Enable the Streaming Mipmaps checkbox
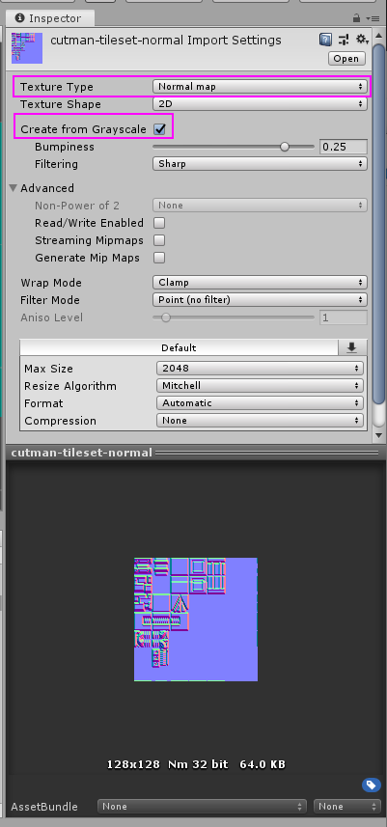The image size is (387, 827). [159, 240]
